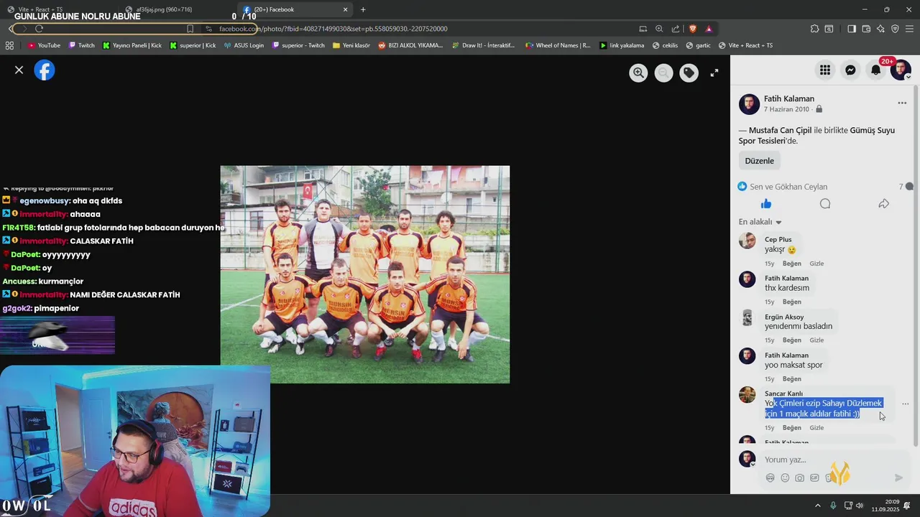This screenshot has height=517, width=920.
Task: Toggle the thumbs-up like on the photo
Action: (x=766, y=204)
